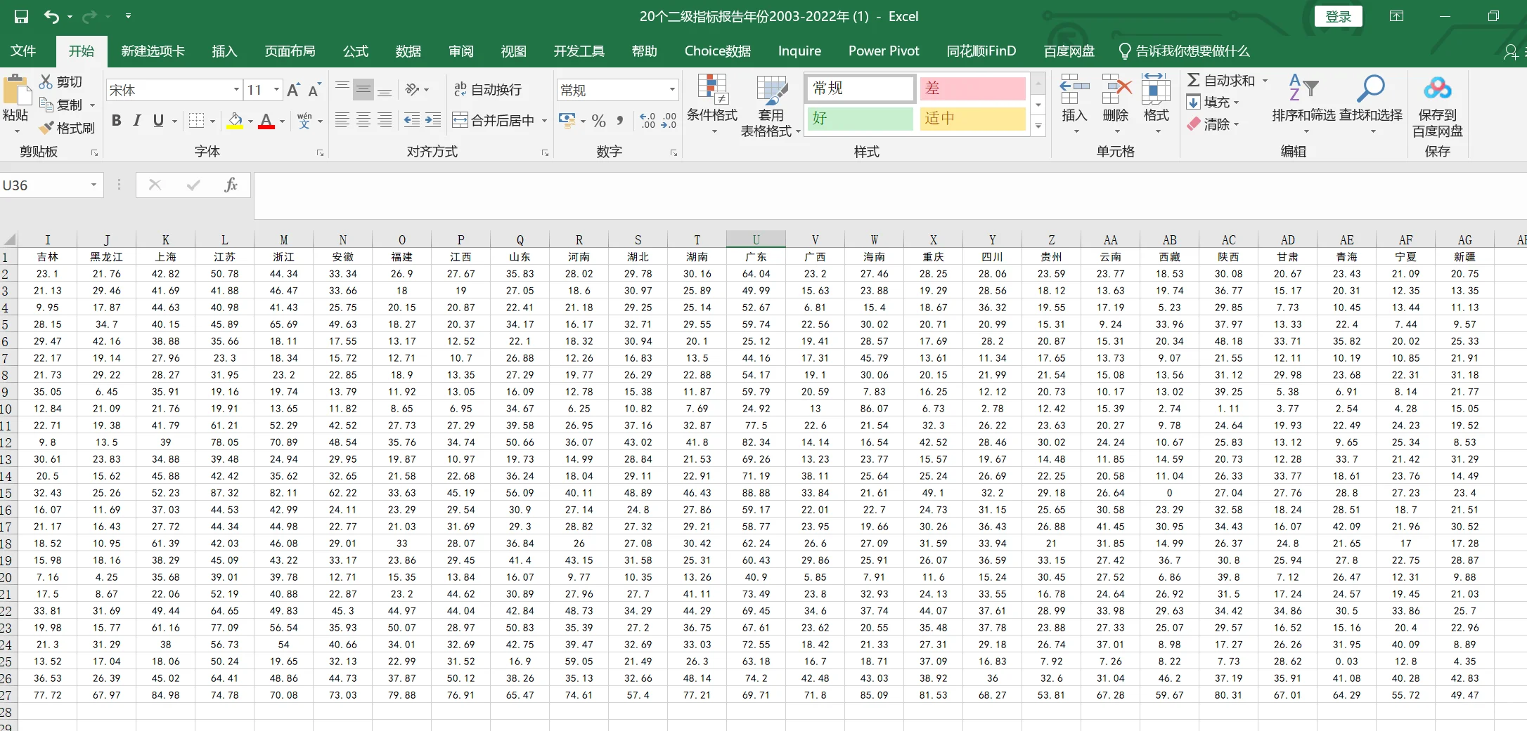The height and width of the screenshot is (731, 1527).
Task: Toggle italic formatting
Action: point(138,121)
